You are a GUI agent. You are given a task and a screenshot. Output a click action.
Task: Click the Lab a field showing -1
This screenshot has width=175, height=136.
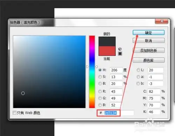coord(155,77)
